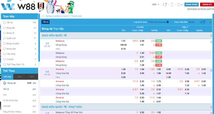Click the Euro trophy mascot banner

[x=60, y=7]
